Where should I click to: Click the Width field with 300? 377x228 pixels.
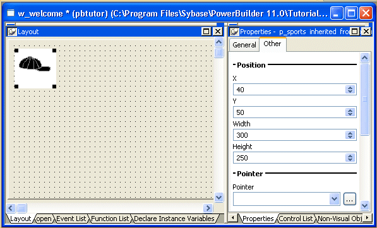click(x=294, y=135)
